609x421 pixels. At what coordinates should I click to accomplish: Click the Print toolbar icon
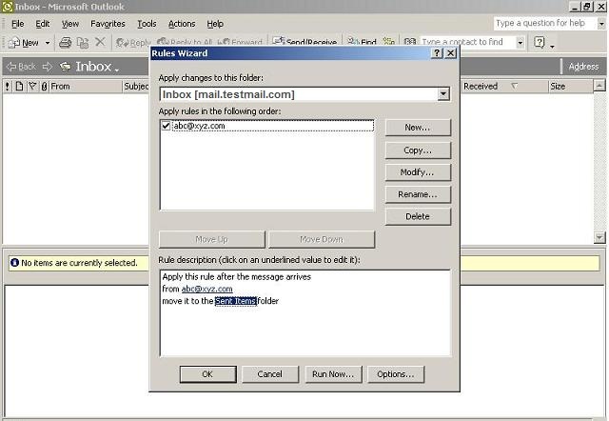tap(66, 42)
